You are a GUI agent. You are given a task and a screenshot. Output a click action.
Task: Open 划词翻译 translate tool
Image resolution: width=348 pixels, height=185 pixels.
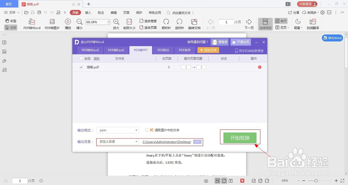(313, 24)
